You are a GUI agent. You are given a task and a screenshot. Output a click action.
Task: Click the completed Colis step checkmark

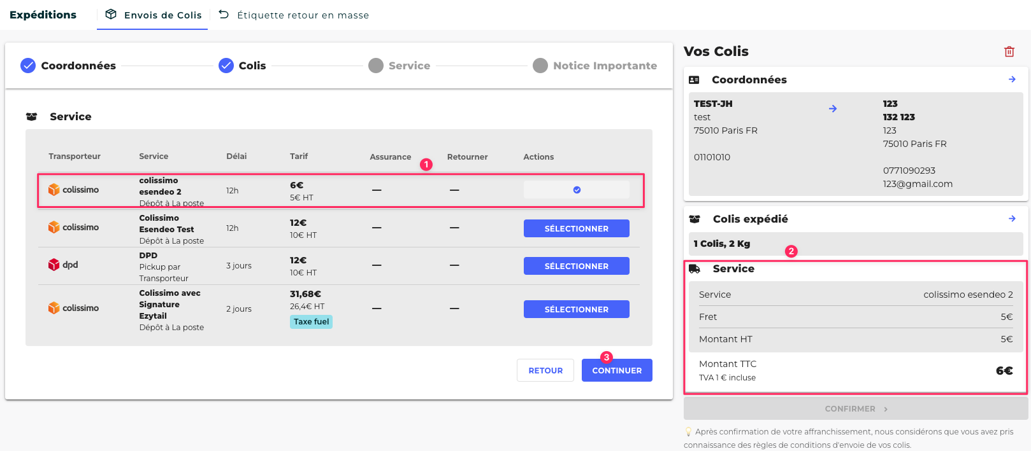pyautogui.click(x=226, y=66)
